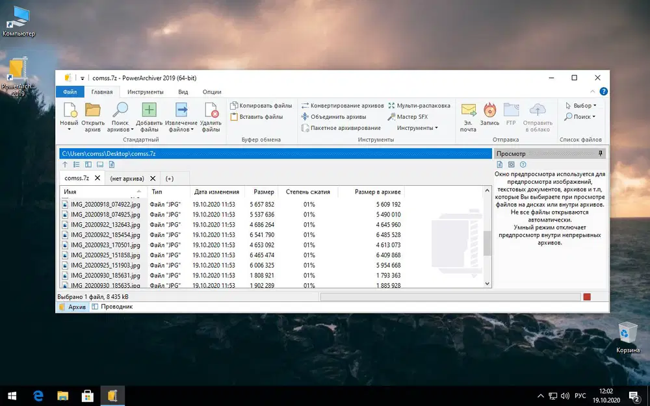650x406 pixels.
Task: Click the blue help question mark in ribbon
Action: pyautogui.click(x=604, y=92)
